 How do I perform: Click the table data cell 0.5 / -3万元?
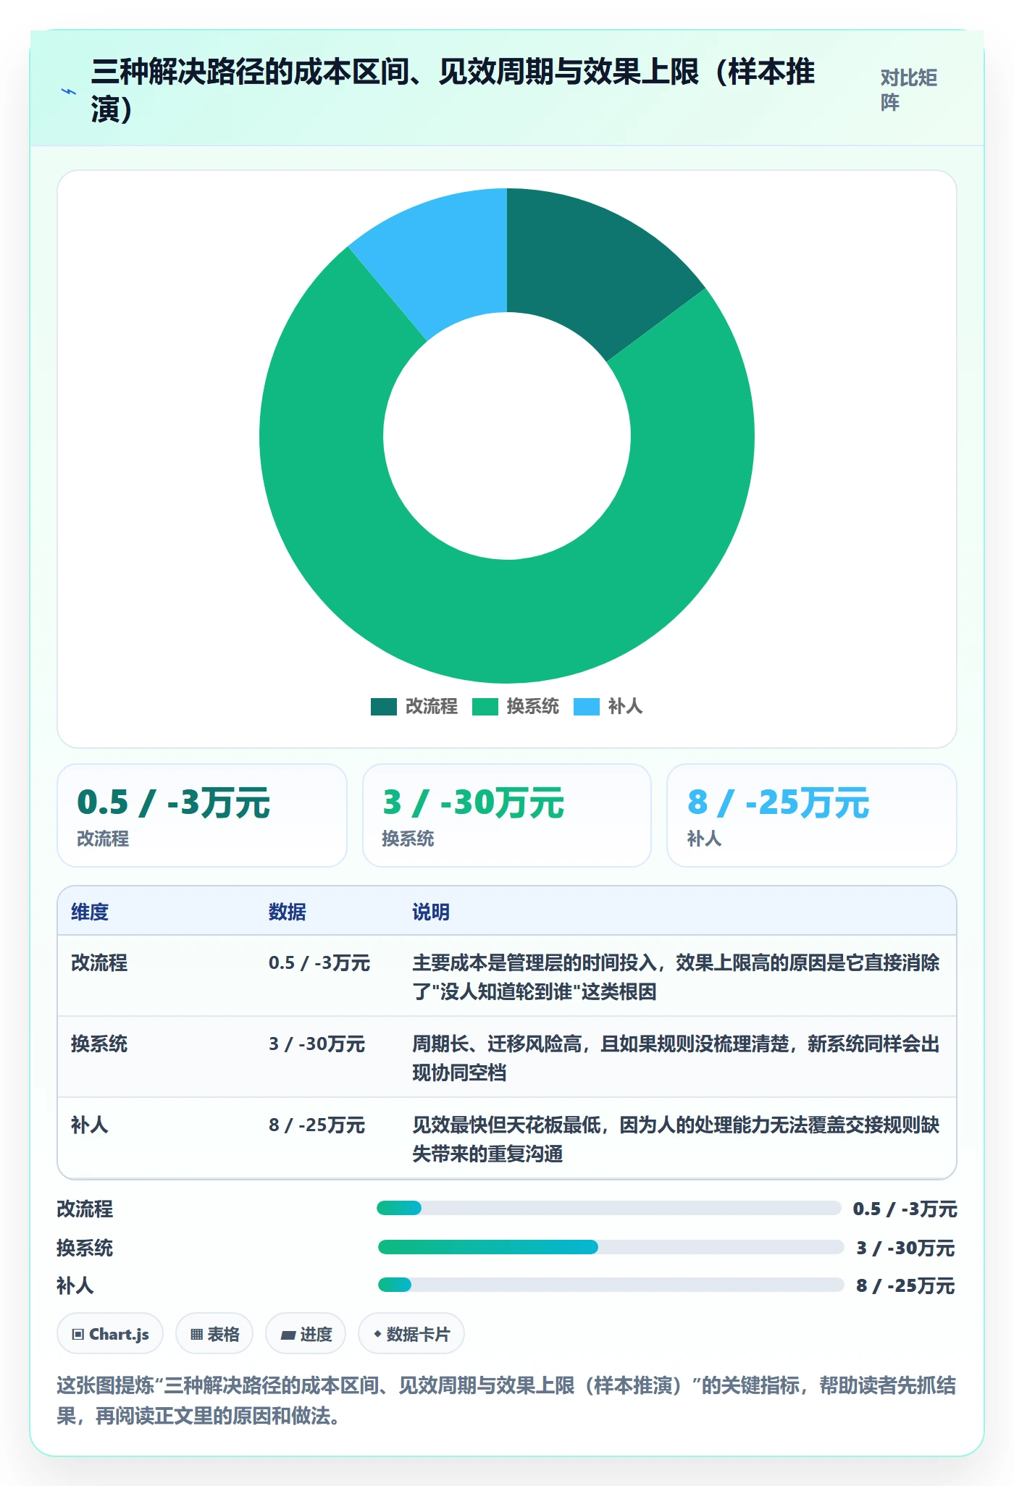(319, 962)
